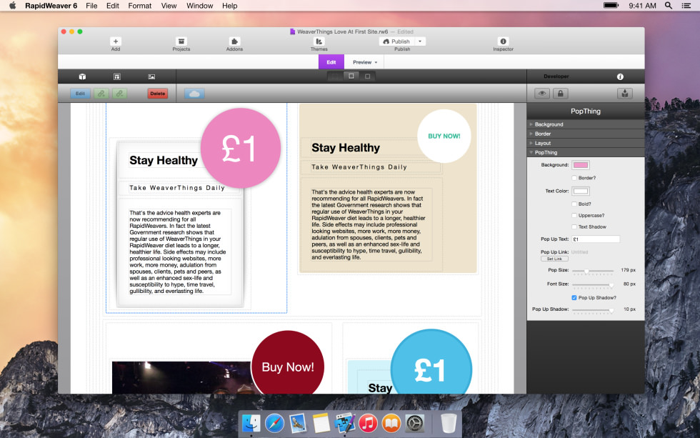Click the blue £1 circle
The height and width of the screenshot is (438, 700).
pyautogui.click(x=431, y=362)
